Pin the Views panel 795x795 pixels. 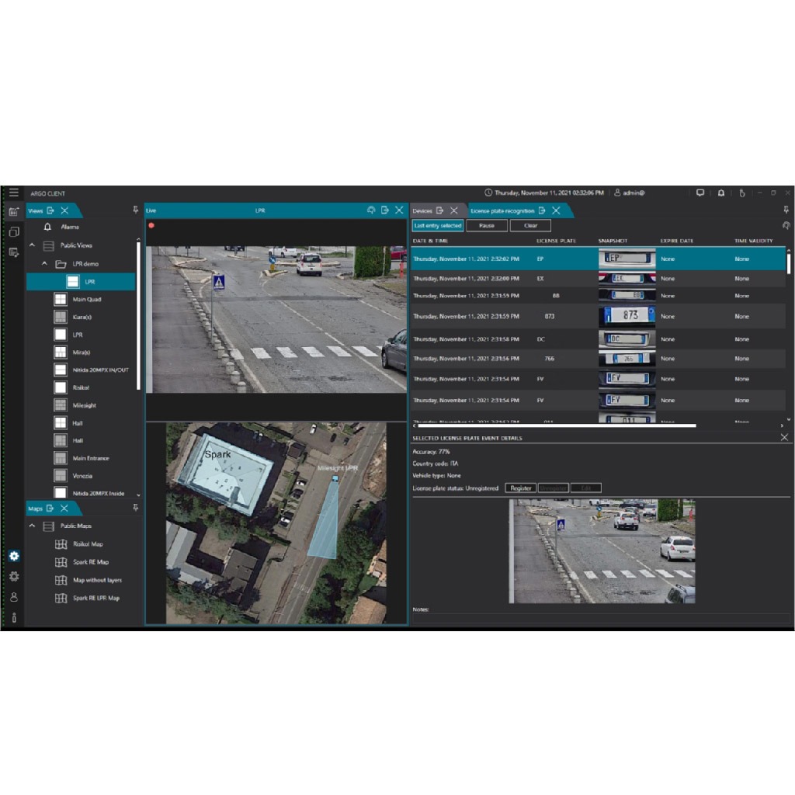[136, 210]
